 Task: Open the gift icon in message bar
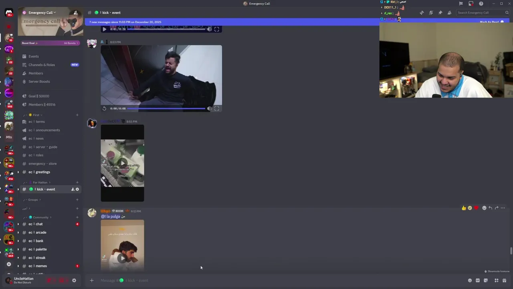[x=504, y=280]
